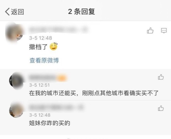Tap the laughing emoji in the main comment
The image size is (171, 139).
pos(54,47)
